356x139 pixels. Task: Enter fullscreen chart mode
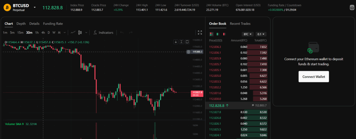coord(200,33)
